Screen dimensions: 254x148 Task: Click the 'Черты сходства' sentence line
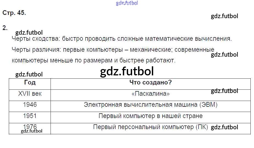(x=122, y=39)
